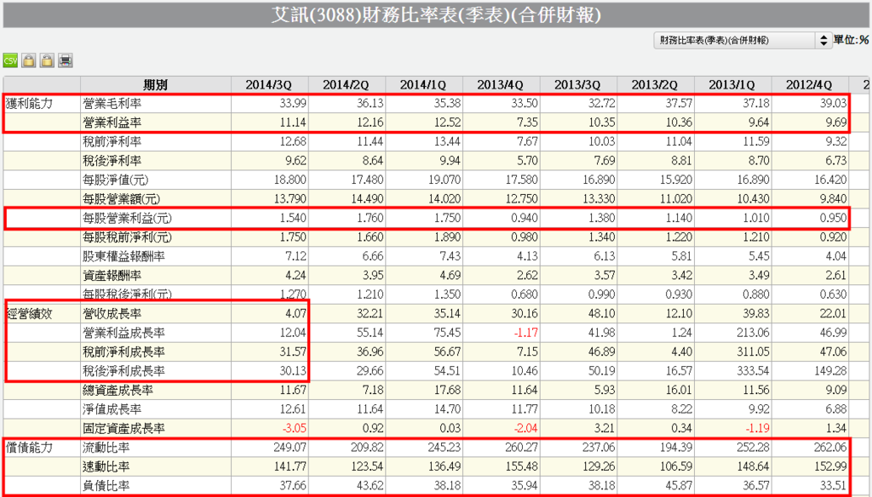The image size is (872, 497).
Task: Select 速動比率 value 155.48 for 2013/4Q
Action: (x=522, y=466)
